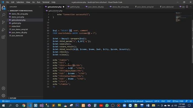
Task: Open Zoom from the taskbar
Action: [x=125, y=105]
